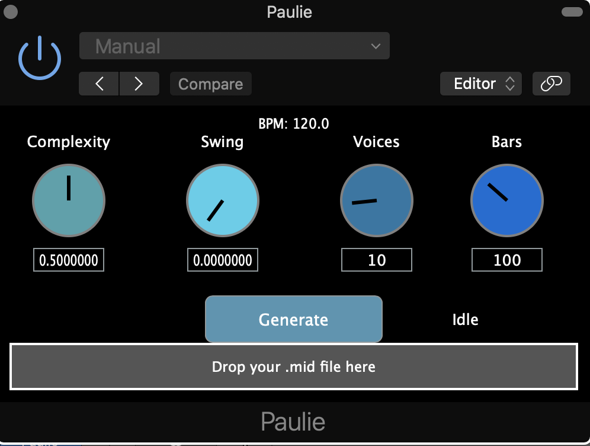Click the Bars knob
The height and width of the screenshot is (446, 590).
pyautogui.click(x=507, y=200)
